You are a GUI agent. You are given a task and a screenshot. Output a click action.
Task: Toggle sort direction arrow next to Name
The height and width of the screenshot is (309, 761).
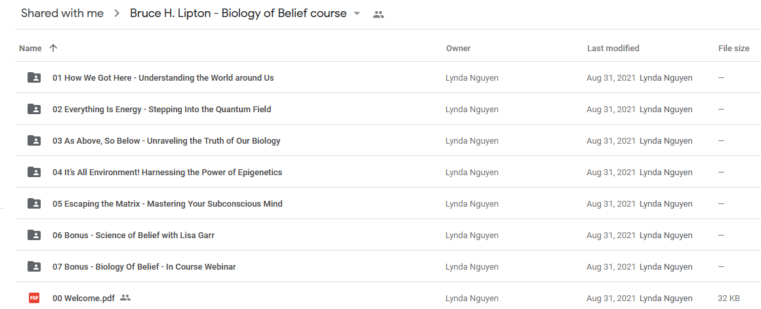(53, 48)
